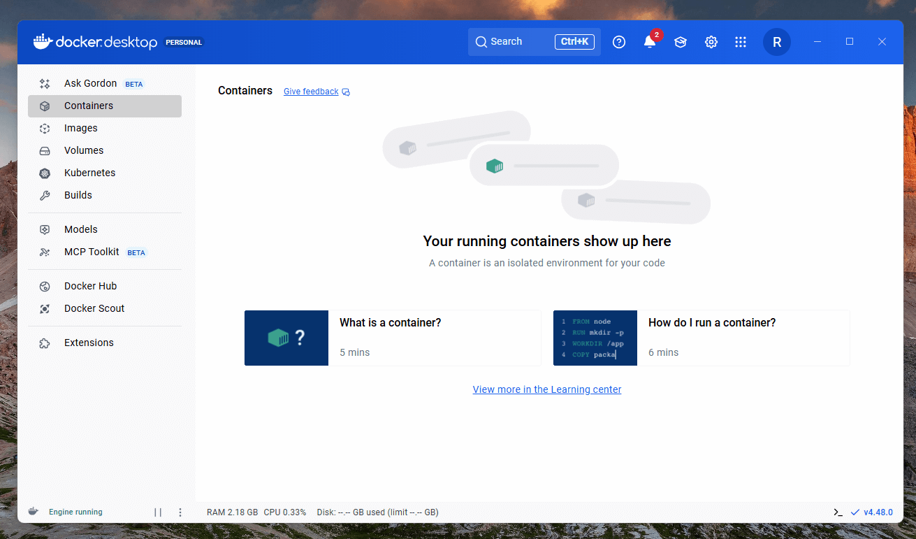Maximize the Docker Desktop window
Screen dimensions: 916x539
850,42
